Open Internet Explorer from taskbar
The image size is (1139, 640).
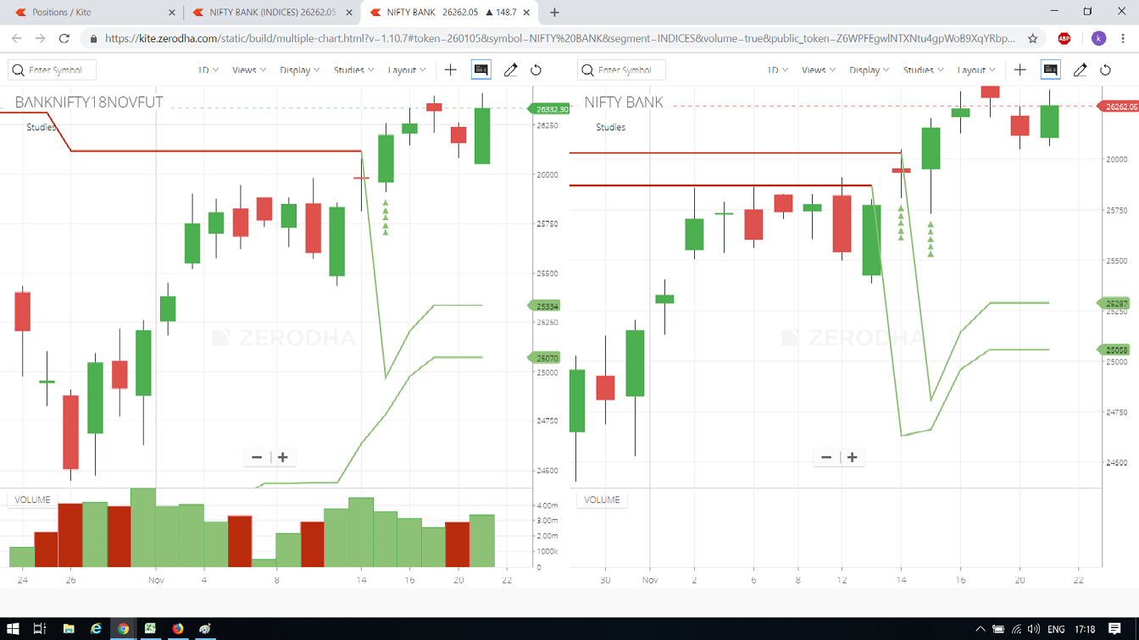coord(96,629)
